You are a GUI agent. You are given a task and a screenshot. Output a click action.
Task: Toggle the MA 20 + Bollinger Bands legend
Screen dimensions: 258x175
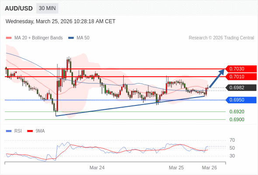pyautogui.click(x=38, y=38)
